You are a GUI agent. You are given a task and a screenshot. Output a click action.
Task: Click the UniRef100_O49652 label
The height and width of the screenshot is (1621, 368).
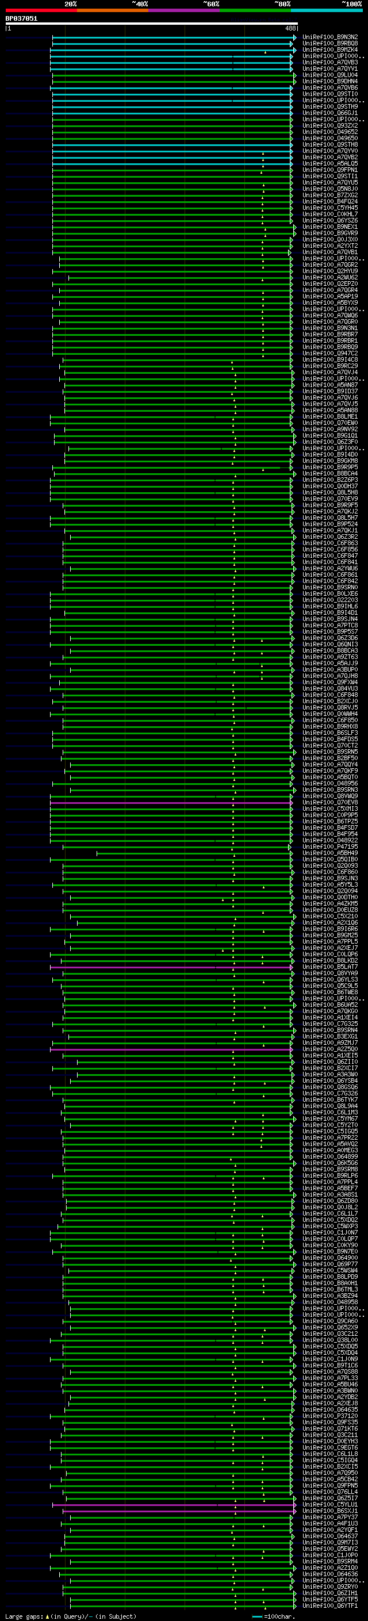[329, 132]
